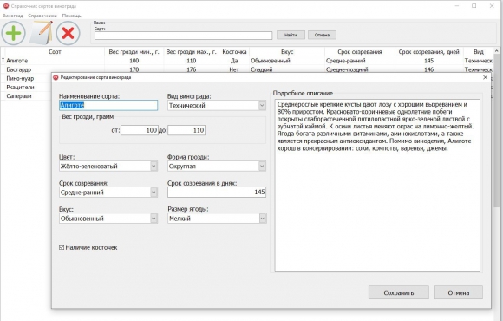This screenshot has width=503, height=321.
Task: Open the Виноград menu
Action: [x=13, y=16]
